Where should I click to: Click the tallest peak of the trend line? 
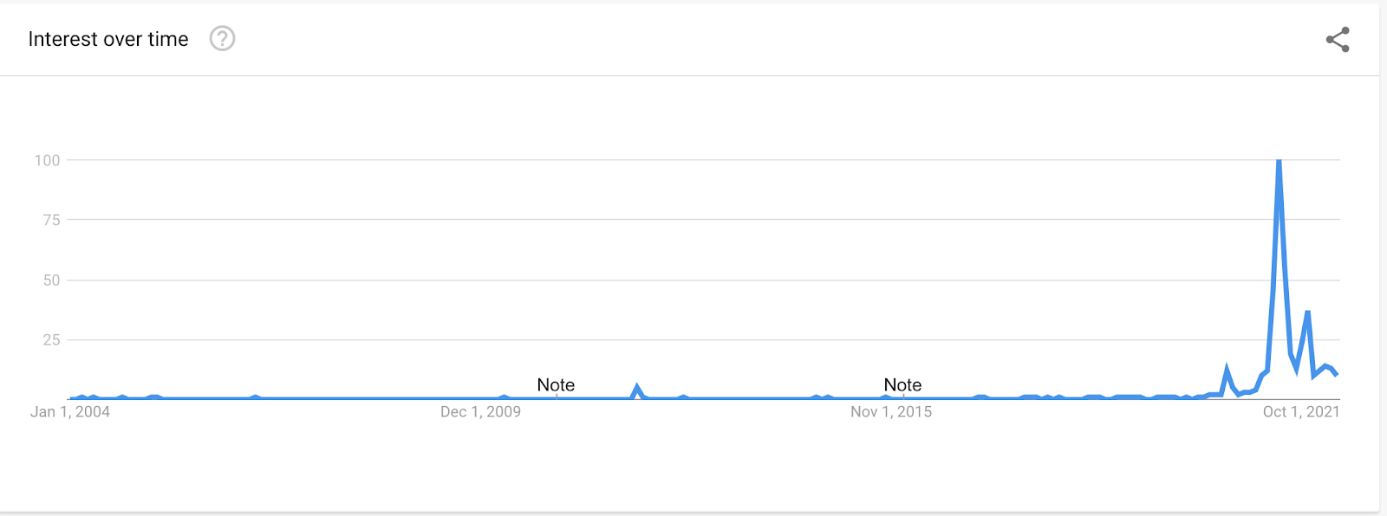point(1279,162)
